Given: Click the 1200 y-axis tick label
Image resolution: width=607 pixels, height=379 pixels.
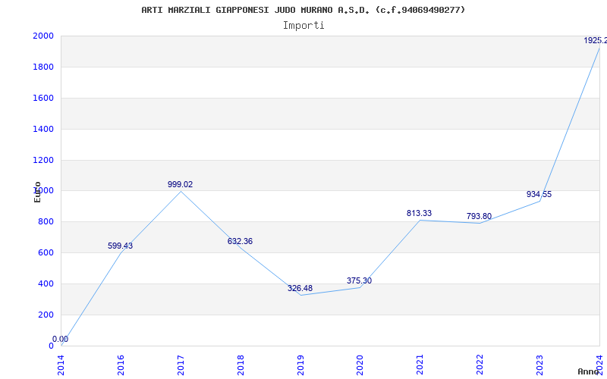Looking at the screenshot, I should click(x=43, y=160).
